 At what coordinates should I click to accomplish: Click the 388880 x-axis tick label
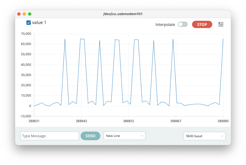click(x=223, y=121)
